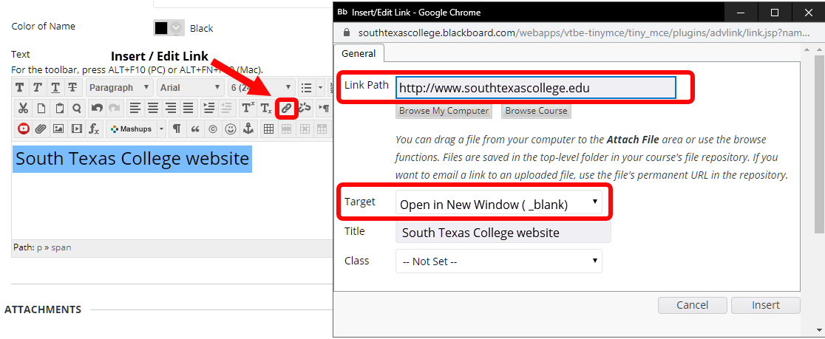Screen dimensions: 825x339
Task: Redo the edit in editor toolbar
Action: point(114,109)
